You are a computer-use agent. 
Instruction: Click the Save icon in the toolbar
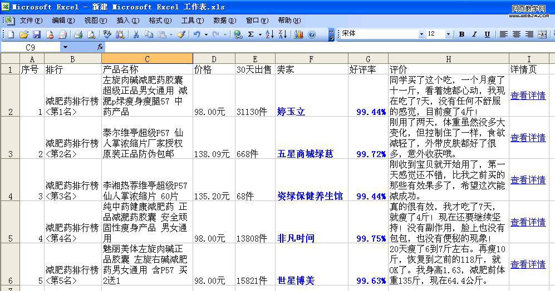coord(36,34)
